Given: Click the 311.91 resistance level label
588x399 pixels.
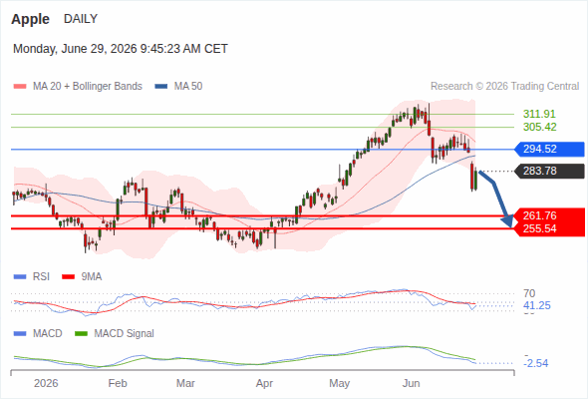Looking at the screenshot, I should point(539,114).
